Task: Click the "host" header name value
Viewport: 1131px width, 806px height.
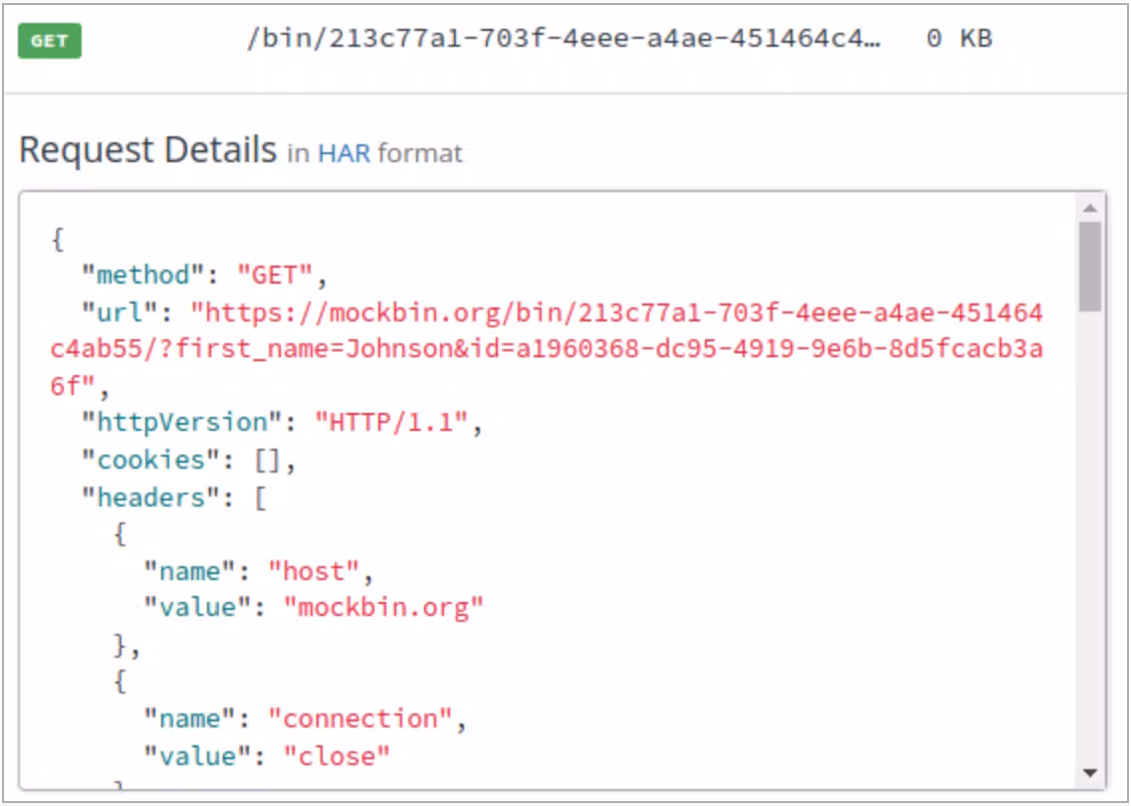Action: [x=314, y=571]
